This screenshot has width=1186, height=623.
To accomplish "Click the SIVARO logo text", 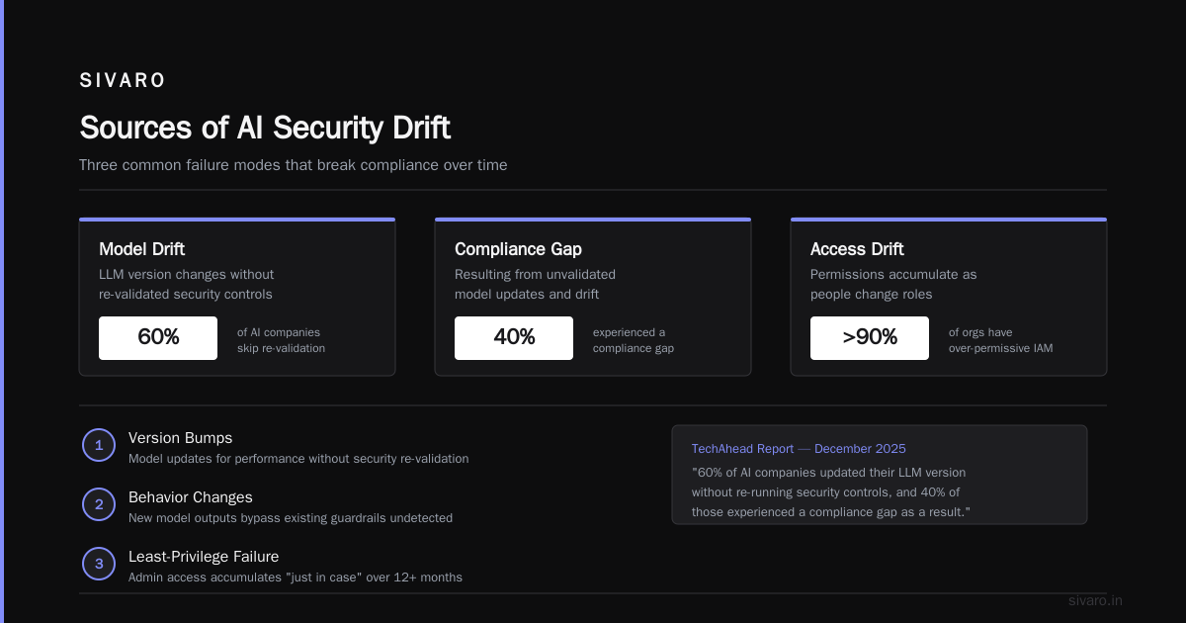I will 123,81.
